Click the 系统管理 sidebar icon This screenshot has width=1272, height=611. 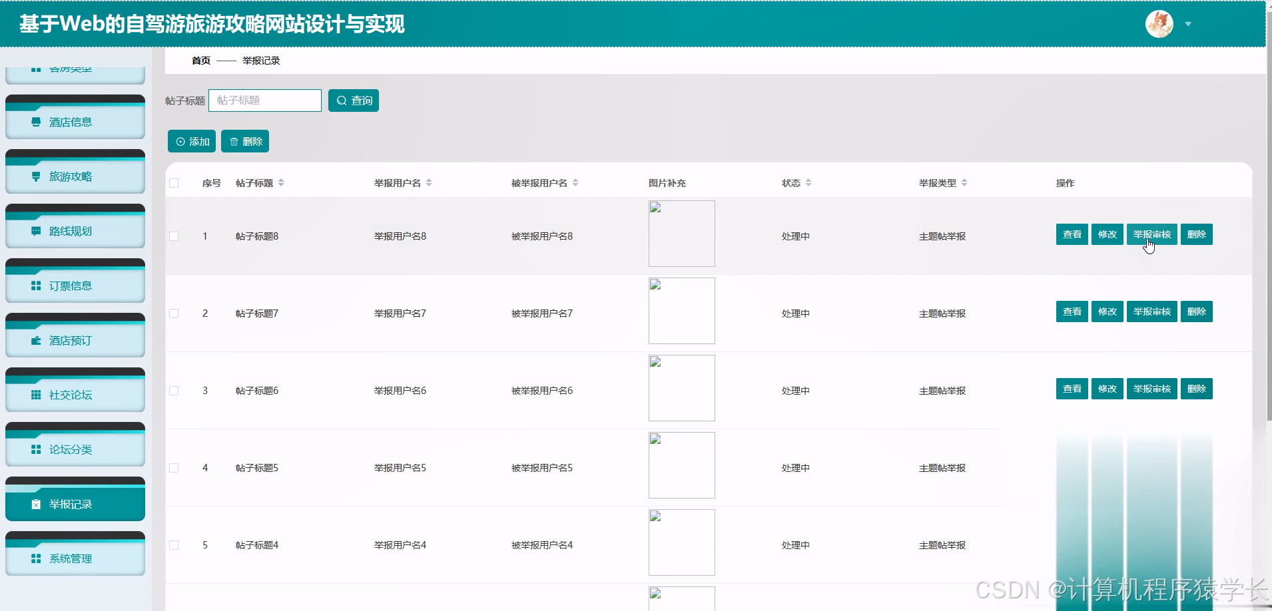(x=36, y=558)
